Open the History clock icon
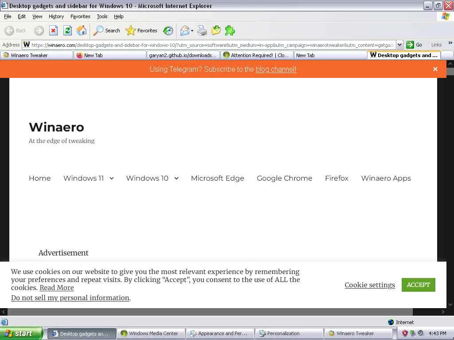 [168, 31]
